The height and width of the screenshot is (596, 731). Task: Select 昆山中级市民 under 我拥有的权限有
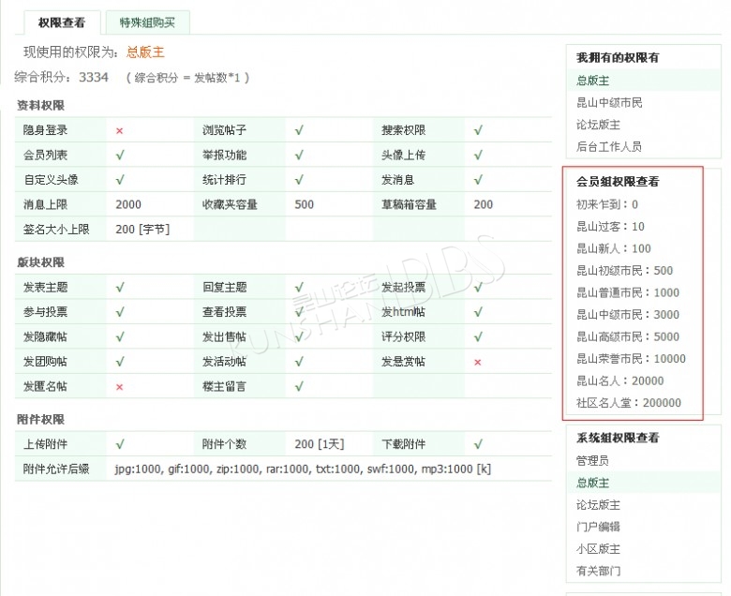[x=609, y=102]
